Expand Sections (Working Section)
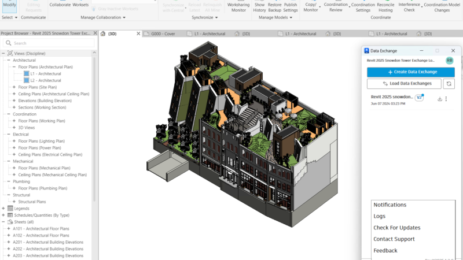463x260 pixels. click(14, 107)
